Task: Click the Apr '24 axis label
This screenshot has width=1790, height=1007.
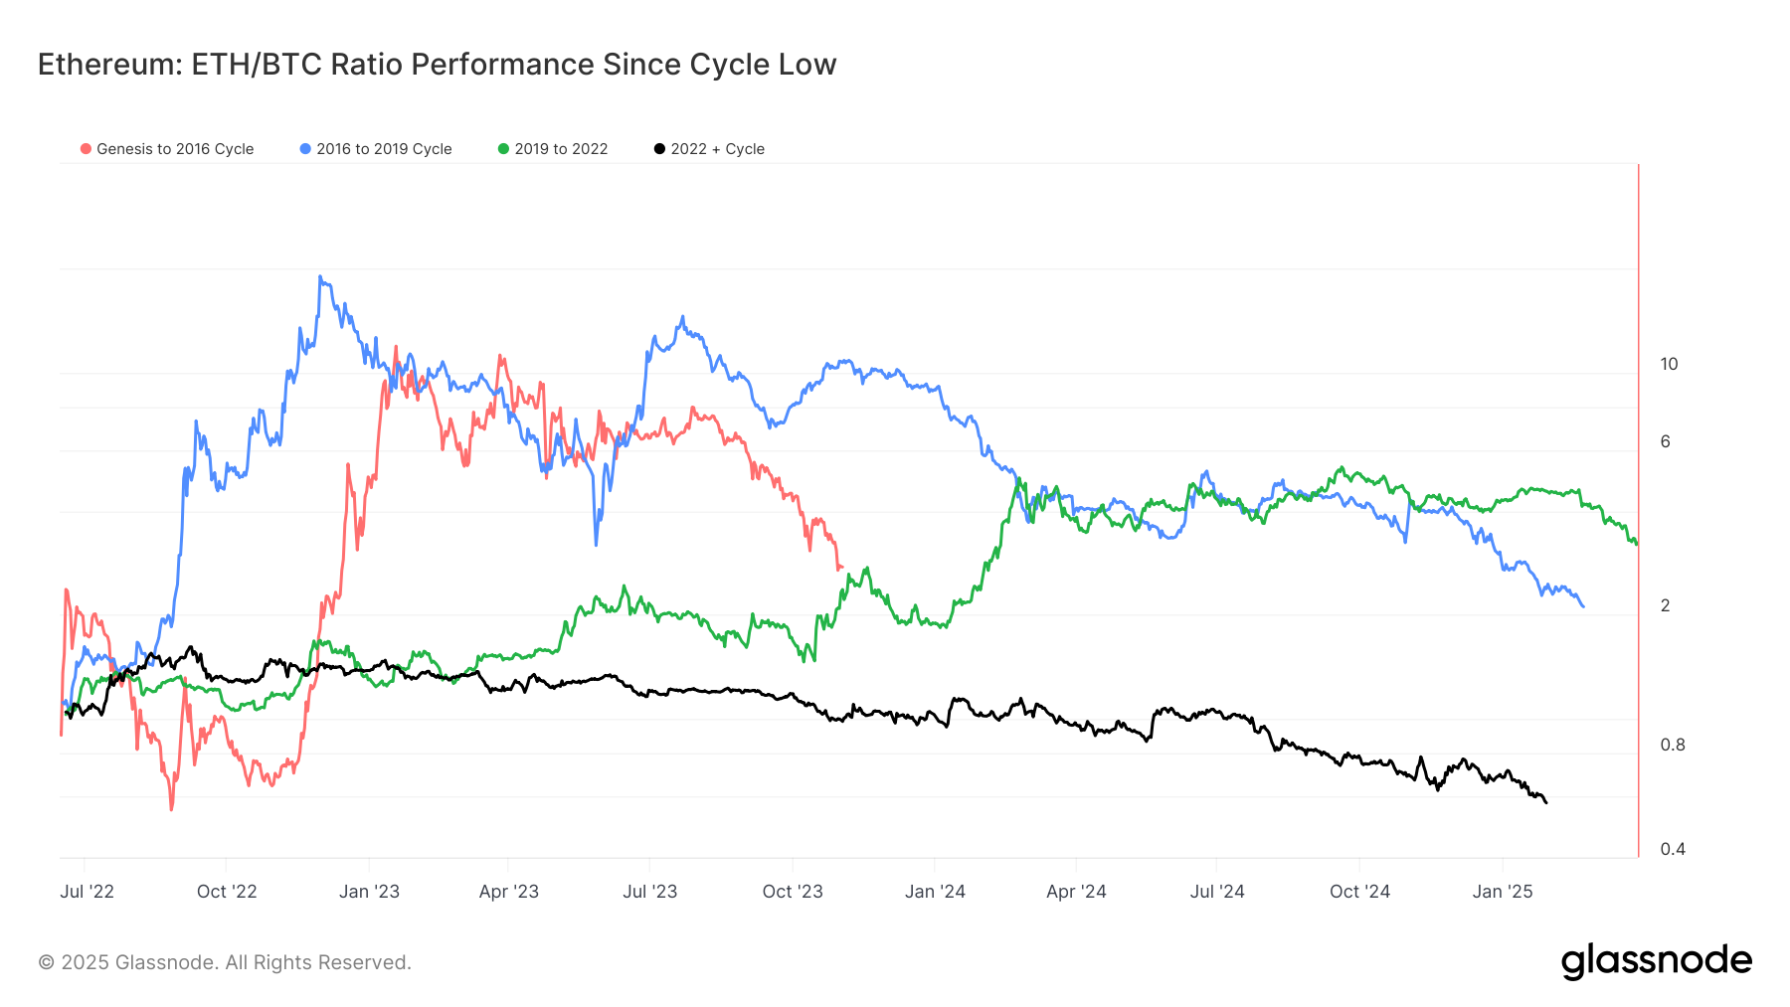Action: click(1076, 892)
